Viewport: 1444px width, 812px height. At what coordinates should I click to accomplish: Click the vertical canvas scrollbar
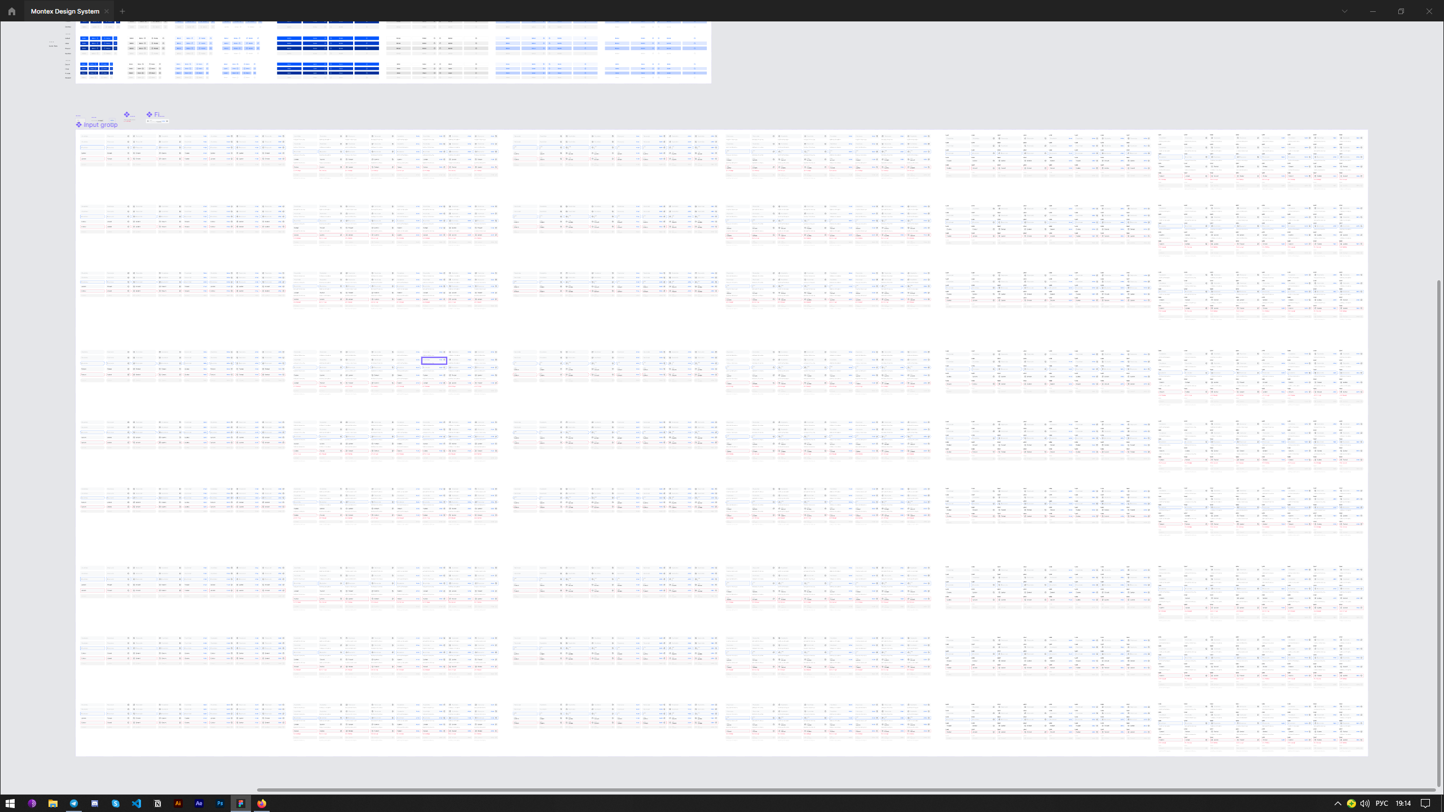(1438, 530)
